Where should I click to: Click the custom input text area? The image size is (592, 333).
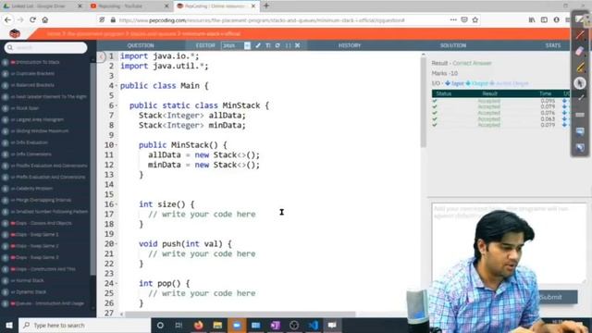click(x=509, y=243)
